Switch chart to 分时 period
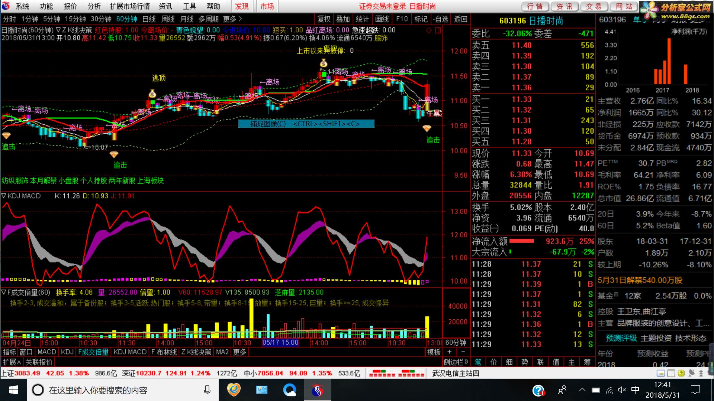The width and height of the screenshot is (714, 401). 9,19
